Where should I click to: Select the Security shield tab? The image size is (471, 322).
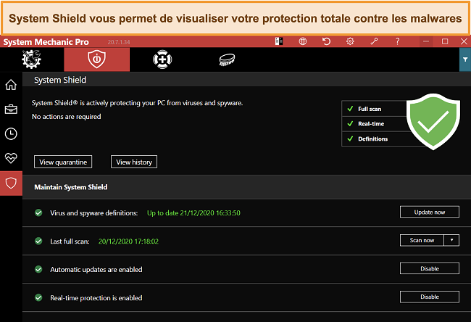pyautogui.click(x=96, y=59)
